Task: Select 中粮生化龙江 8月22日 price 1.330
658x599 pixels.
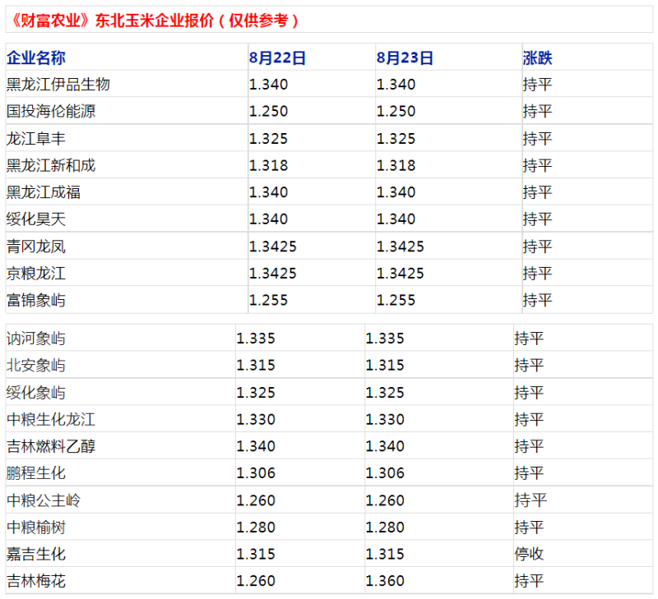Action: click(x=256, y=419)
